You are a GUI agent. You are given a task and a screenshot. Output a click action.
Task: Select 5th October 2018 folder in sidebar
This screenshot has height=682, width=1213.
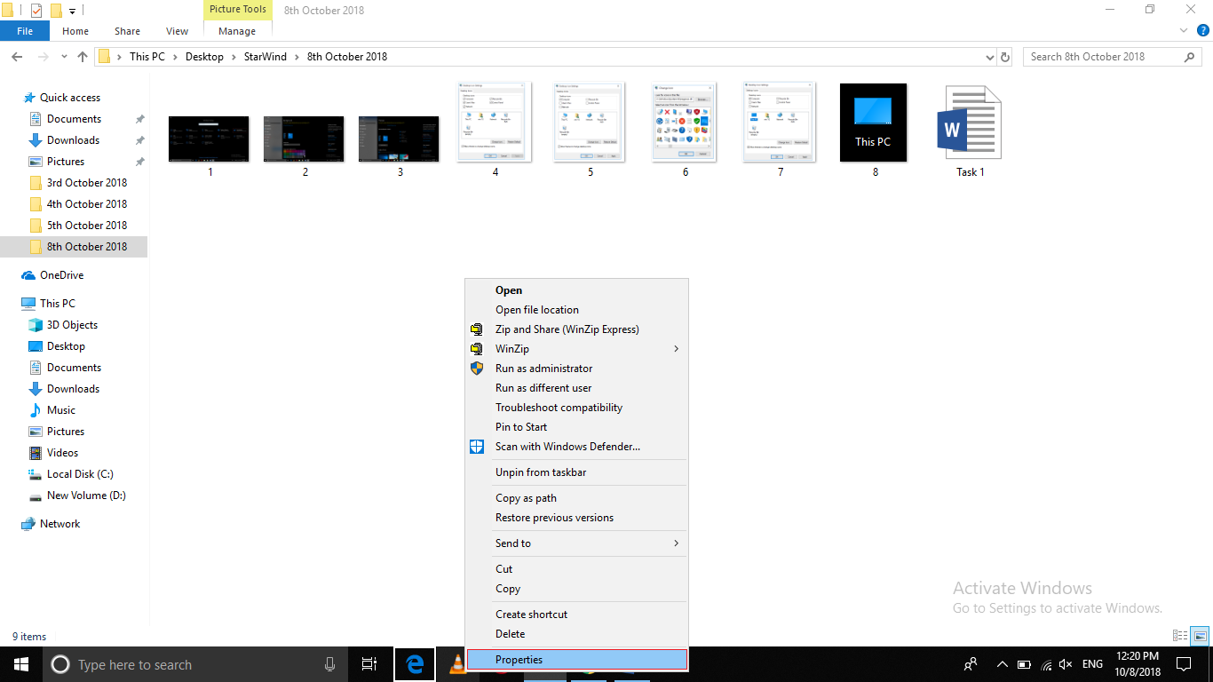tap(86, 226)
